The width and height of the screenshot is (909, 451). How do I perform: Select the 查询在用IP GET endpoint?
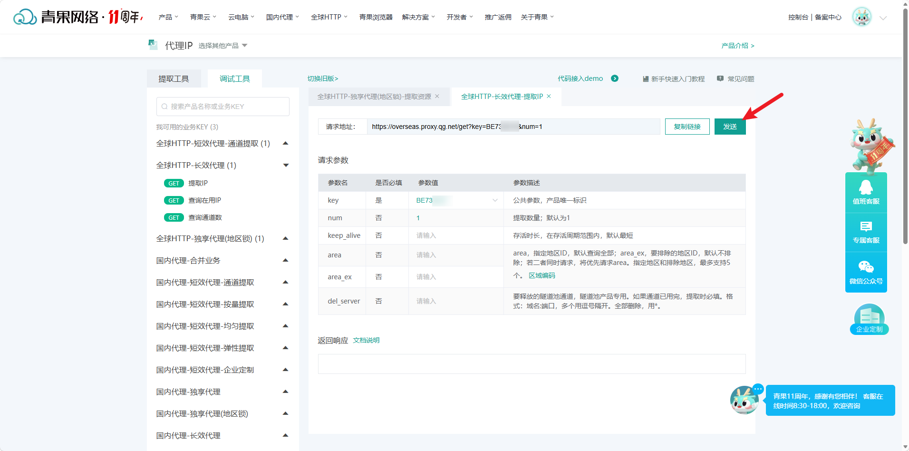[x=193, y=200]
